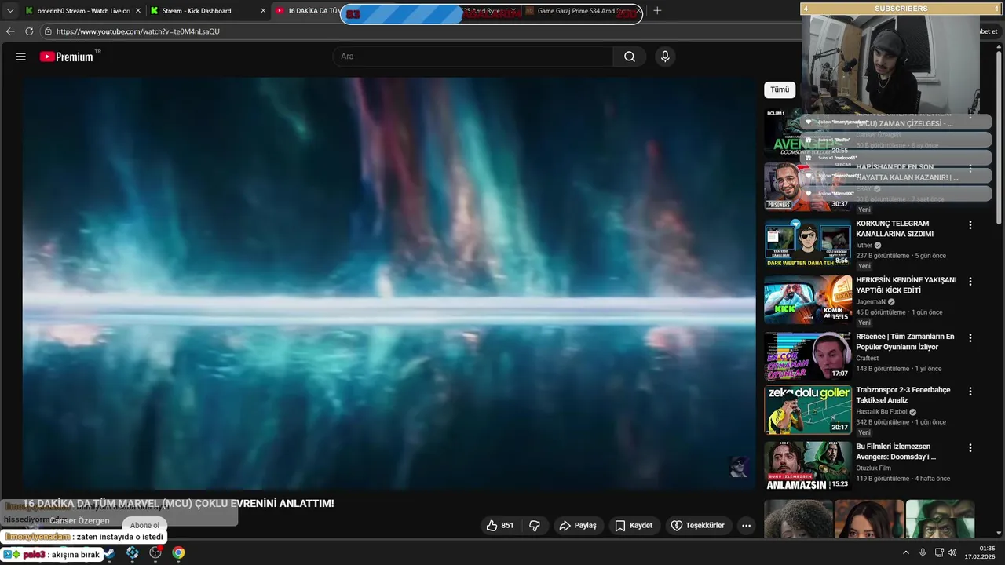Go back with browser back arrow
Screen dimensions: 1005x565
[x=10, y=31]
